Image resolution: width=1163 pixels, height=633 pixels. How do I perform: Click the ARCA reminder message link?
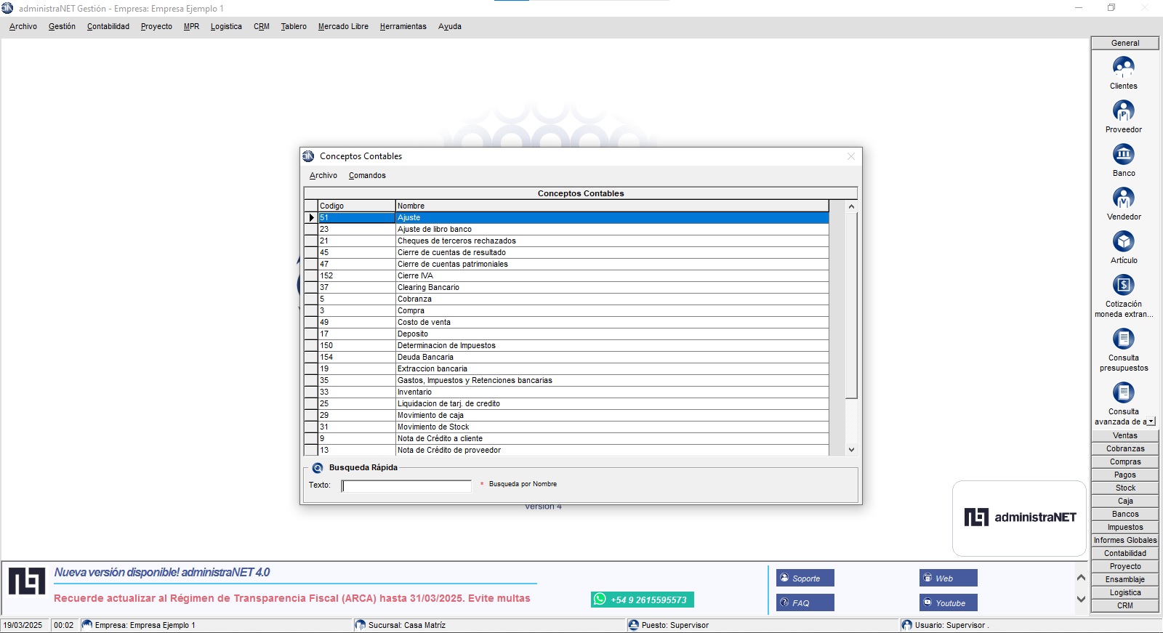[x=292, y=599]
